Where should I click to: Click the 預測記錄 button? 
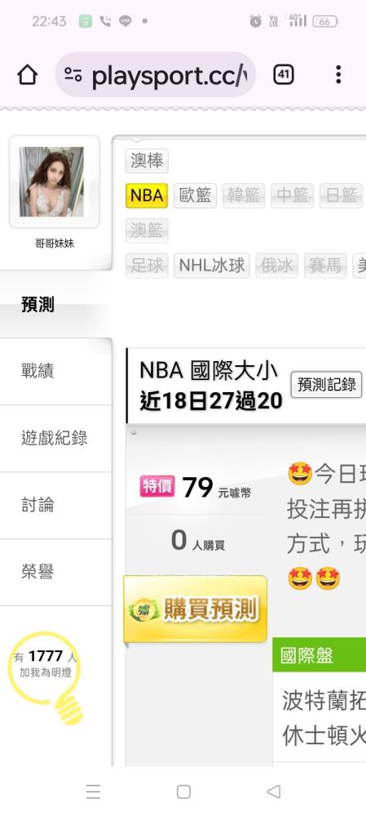coord(326,385)
